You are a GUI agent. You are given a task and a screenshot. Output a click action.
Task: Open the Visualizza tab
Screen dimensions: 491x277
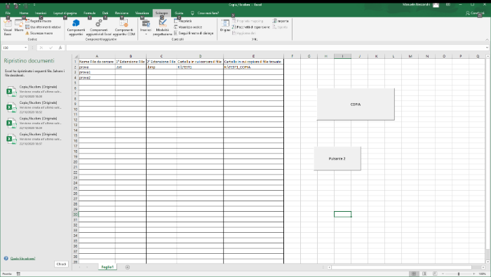[x=142, y=13]
